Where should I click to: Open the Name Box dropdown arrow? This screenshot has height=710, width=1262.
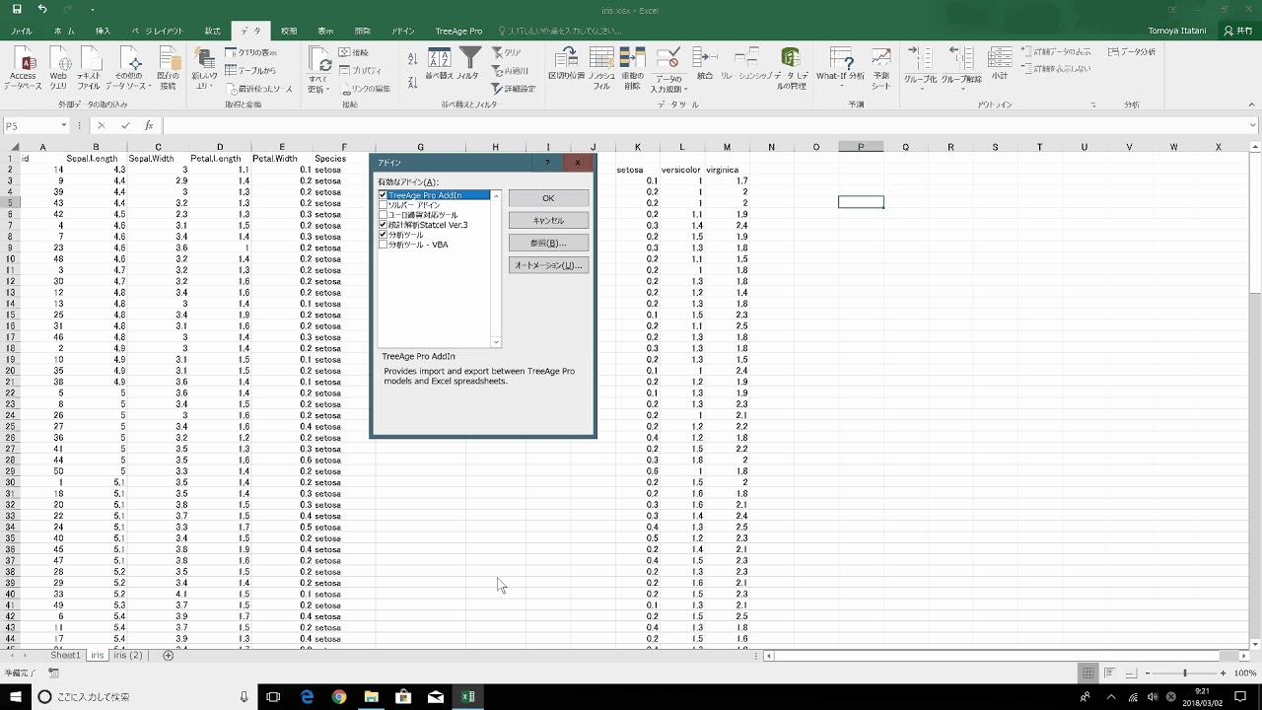[x=64, y=125]
